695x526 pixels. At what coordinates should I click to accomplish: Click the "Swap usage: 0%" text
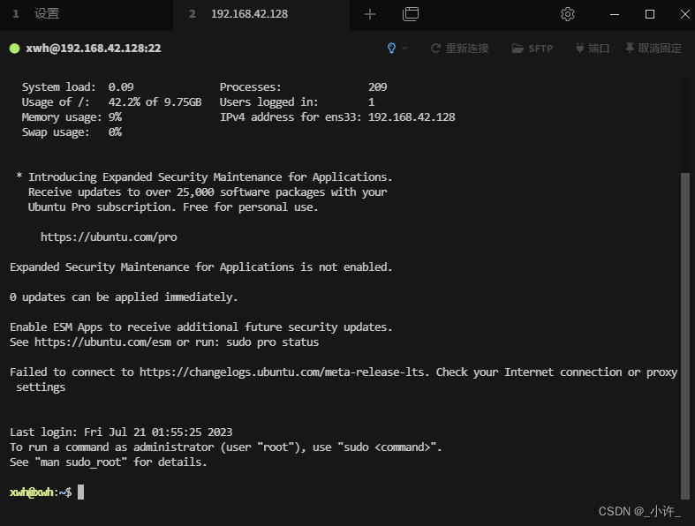click(72, 132)
